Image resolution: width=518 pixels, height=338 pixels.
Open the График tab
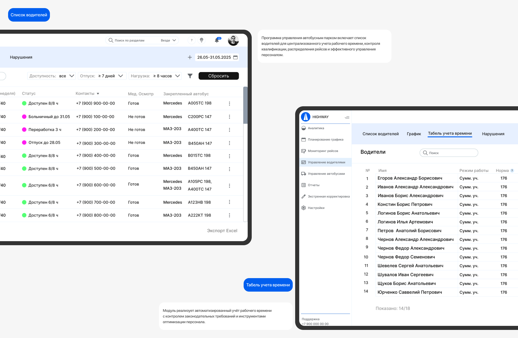tap(414, 134)
